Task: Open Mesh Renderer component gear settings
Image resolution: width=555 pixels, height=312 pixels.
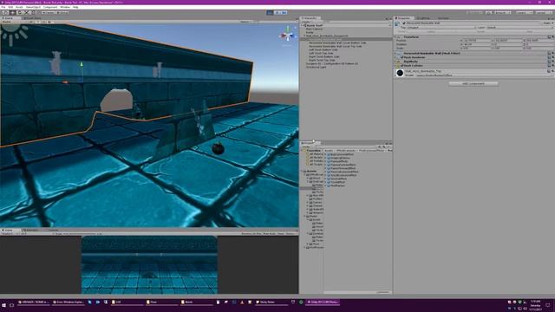Action: (552, 57)
